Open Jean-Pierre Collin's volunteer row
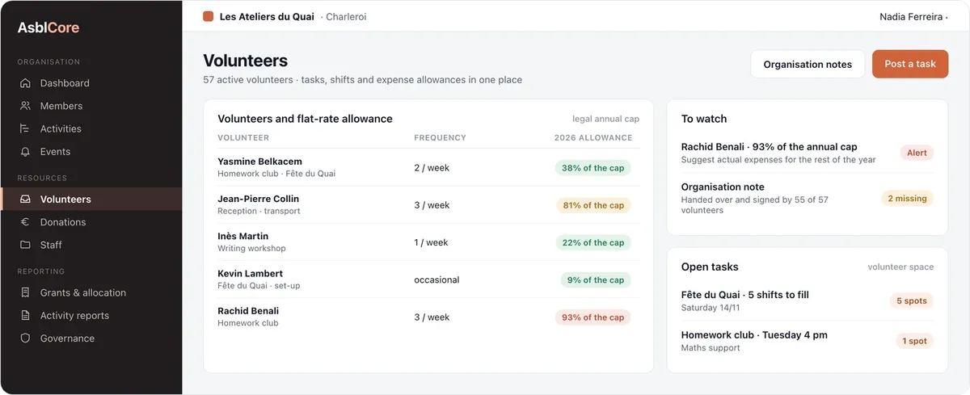The height and width of the screenshot is (395, 970). 428,205
